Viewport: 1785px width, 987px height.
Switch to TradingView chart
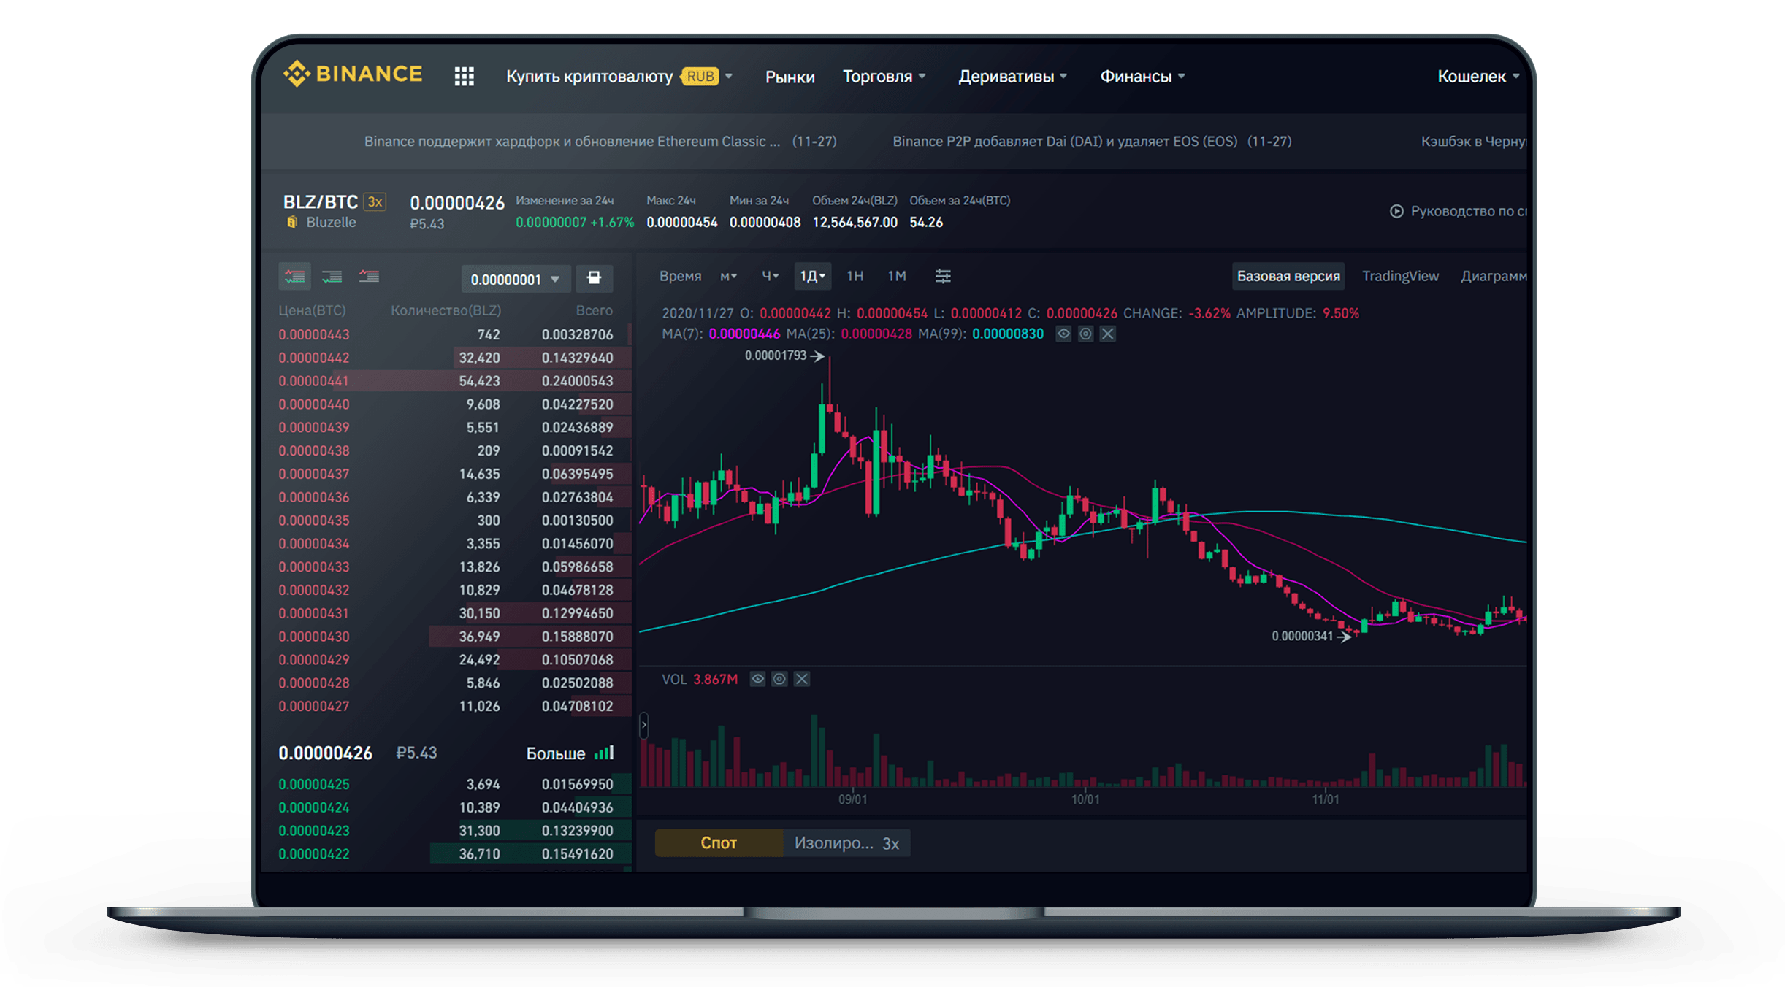pos(1400,276)
